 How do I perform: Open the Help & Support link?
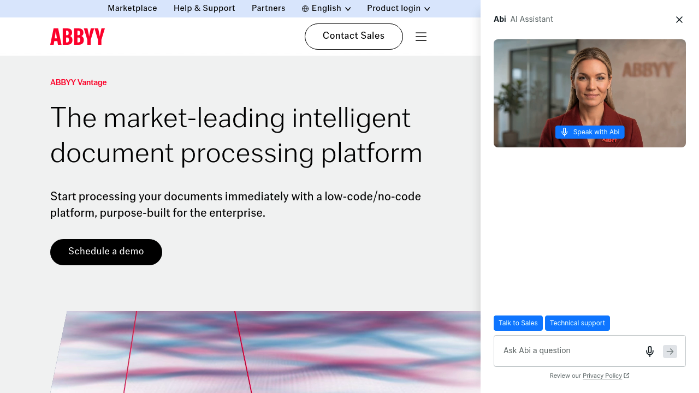click(x=204, y=8)
